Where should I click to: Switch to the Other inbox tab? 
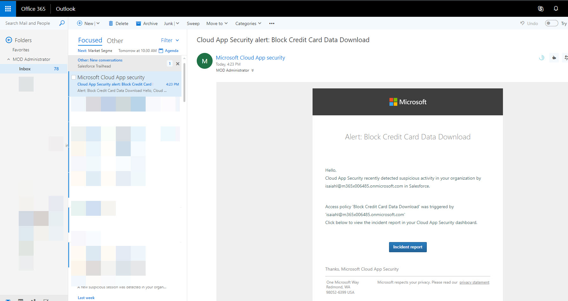click(x=115, y=41)
